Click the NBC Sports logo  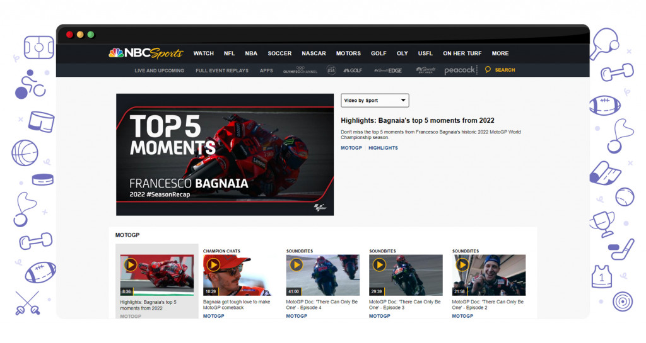pyautogui.click(x=146, y=53)
